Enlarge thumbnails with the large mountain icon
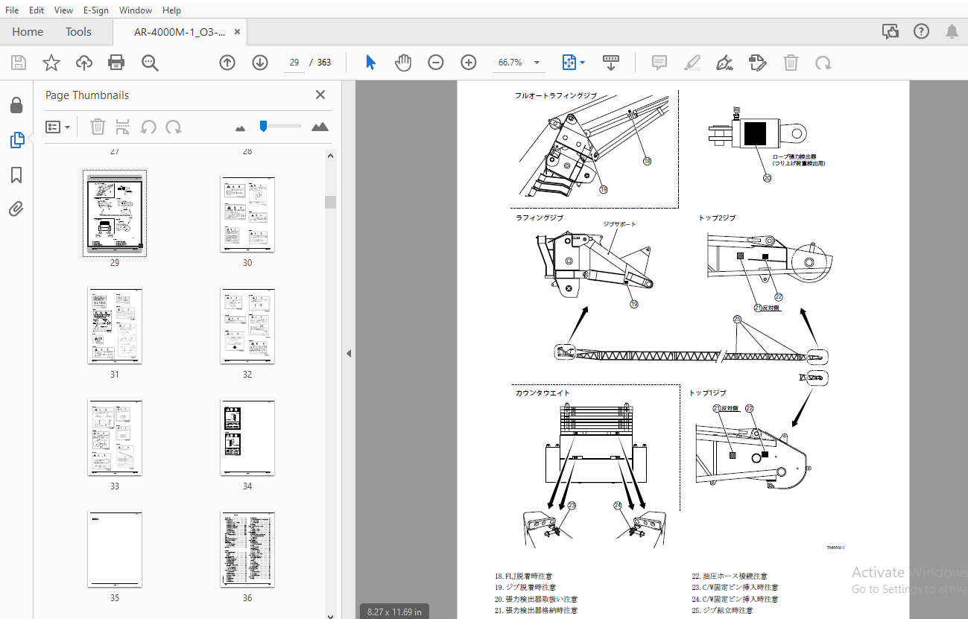The height and width of the screenshot is (619, 968). [x=320, y=127]
